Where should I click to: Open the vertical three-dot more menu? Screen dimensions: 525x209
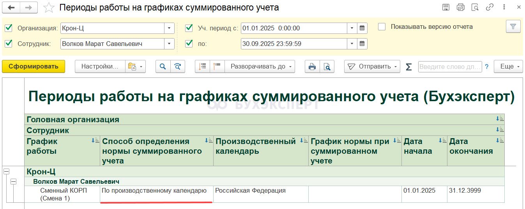[503, 7]
